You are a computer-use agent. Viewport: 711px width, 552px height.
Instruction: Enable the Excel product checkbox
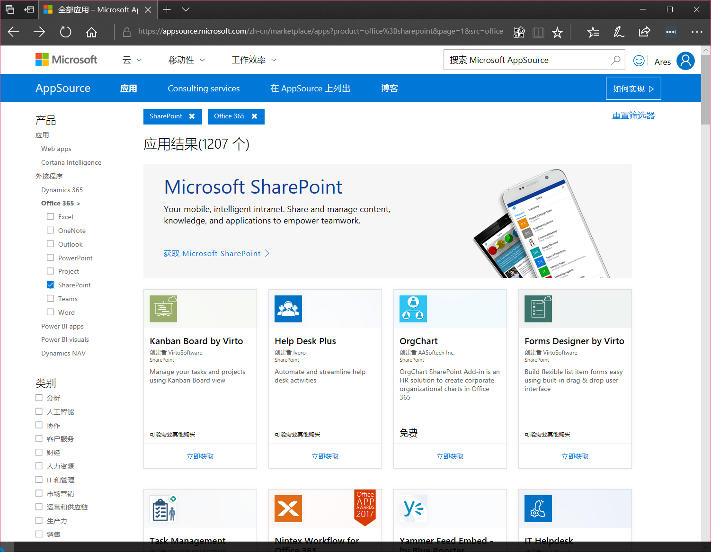(51, 216)
